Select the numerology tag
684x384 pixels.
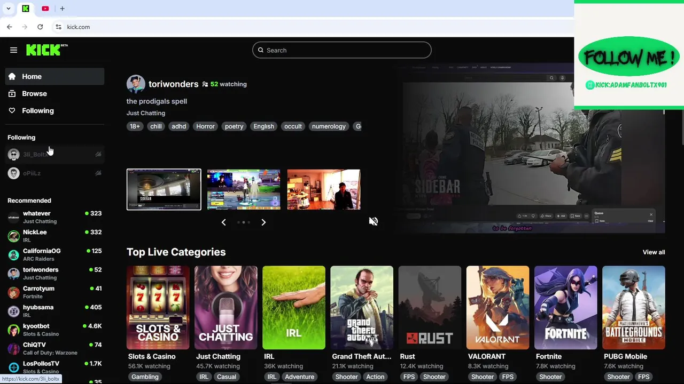tap(329, 126)
